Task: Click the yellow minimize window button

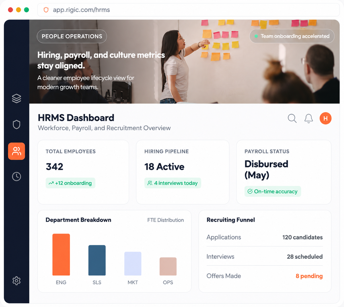Action: [18, 10]
